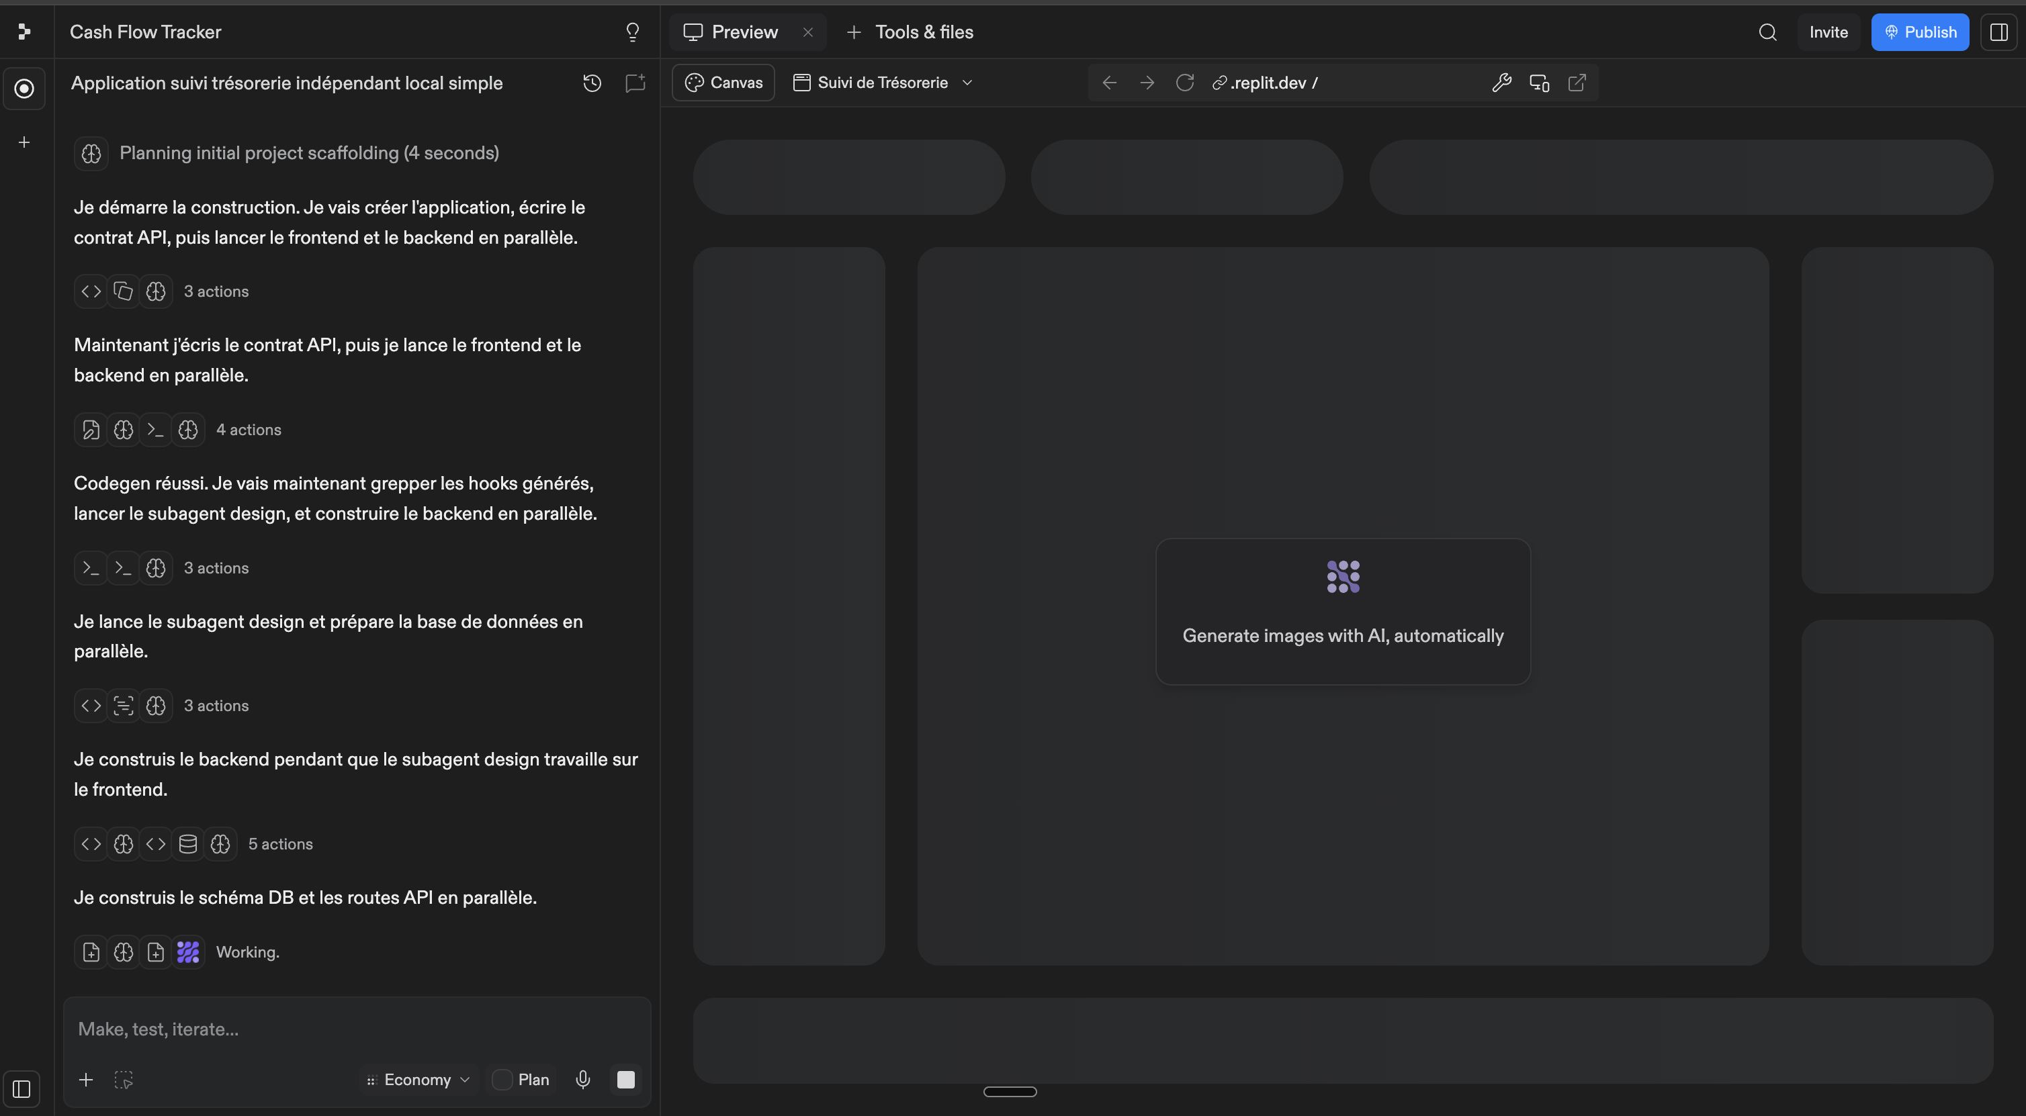
Task: Click Generate images with AI card
Action: pyautogui.click(x=1344, y=612)
